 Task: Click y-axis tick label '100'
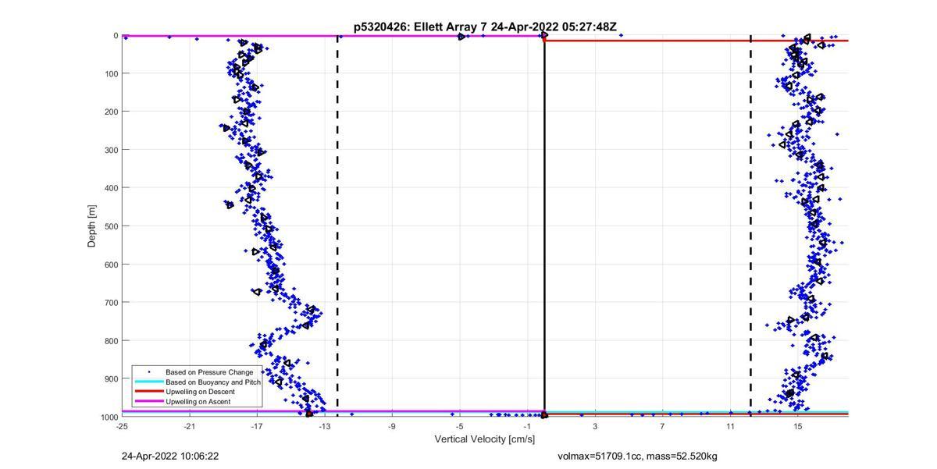point(110,74)
